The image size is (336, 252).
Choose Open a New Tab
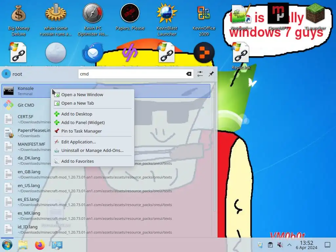93,103
